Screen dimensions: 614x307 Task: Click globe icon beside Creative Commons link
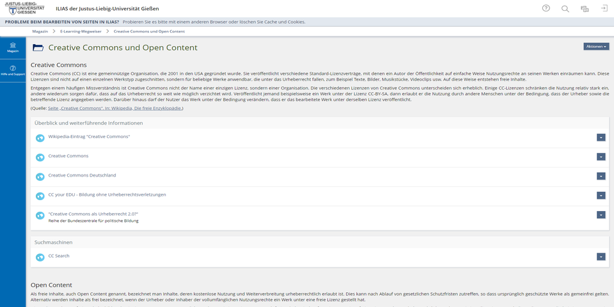tap(40, 157)
